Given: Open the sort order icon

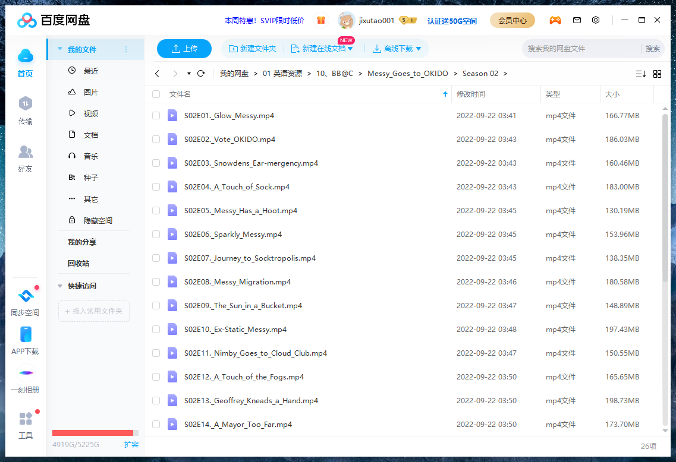Looking at the screenshot, I should (x=641, y=74).
